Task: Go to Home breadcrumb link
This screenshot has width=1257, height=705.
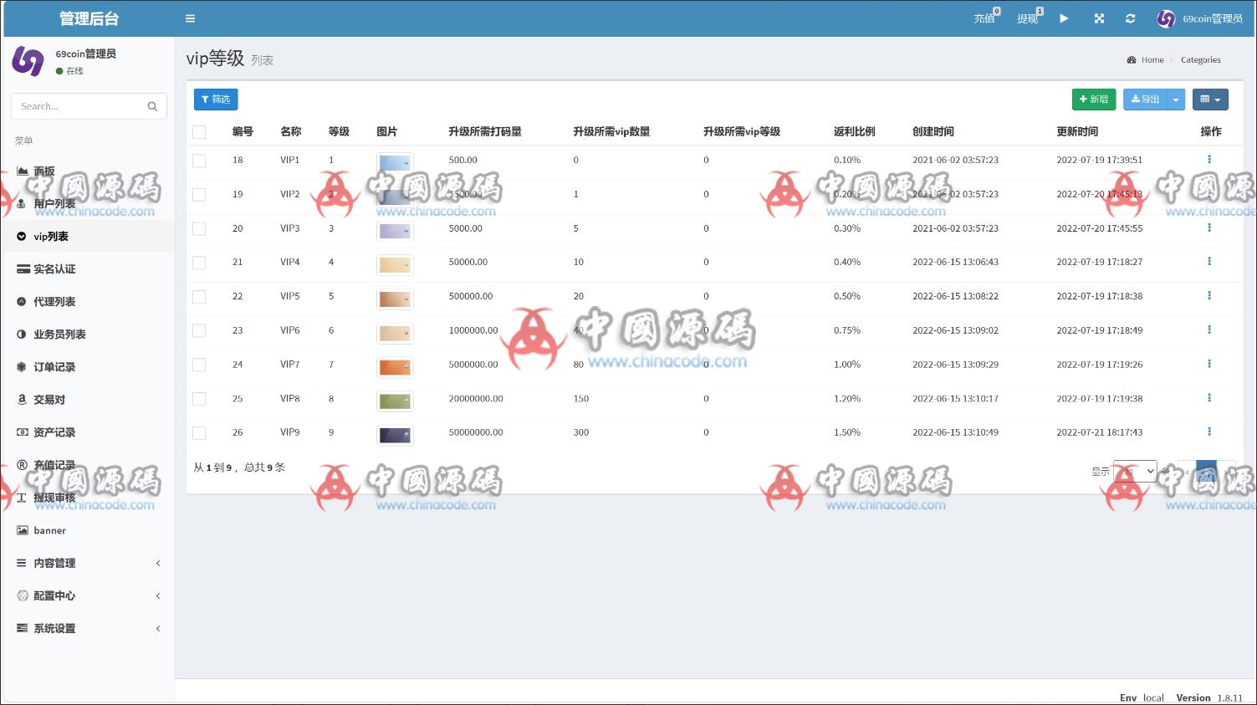Action: 1152,60
